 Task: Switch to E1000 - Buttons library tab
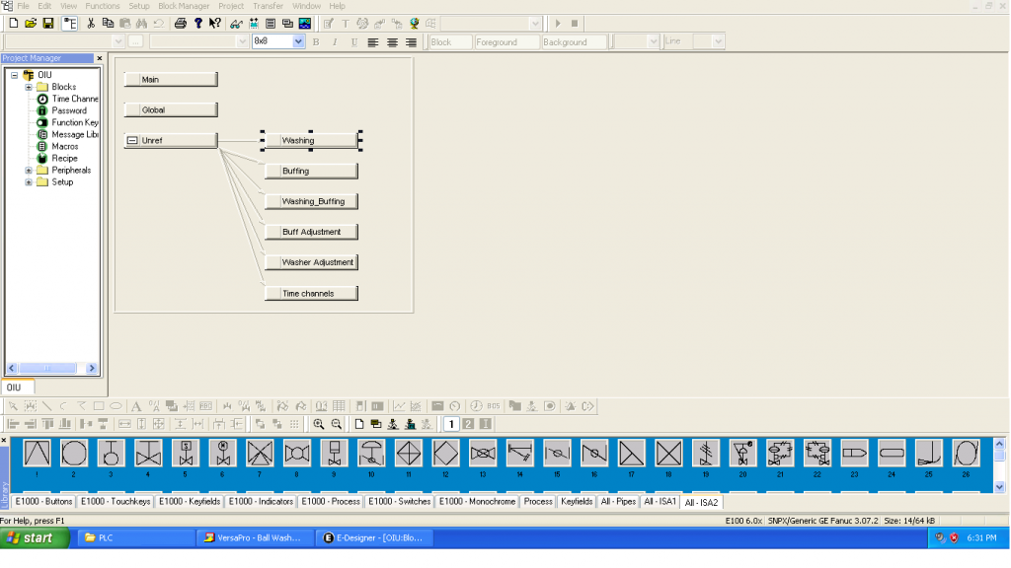(x=43, y=502)
